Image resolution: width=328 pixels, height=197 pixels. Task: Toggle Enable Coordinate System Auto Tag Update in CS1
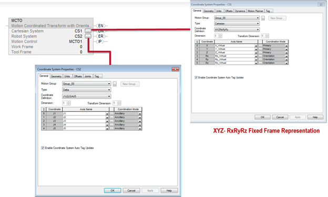click(196, 78)
